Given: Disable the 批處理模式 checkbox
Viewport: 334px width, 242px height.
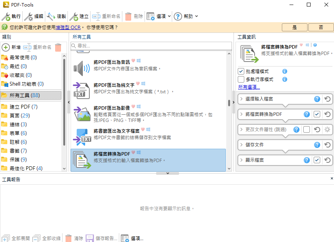Looking at the screenshot, I should point(241,71).
